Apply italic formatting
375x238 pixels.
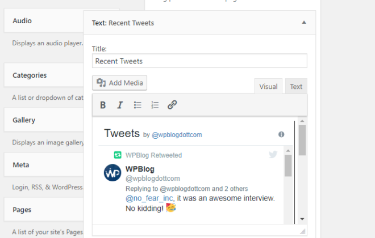click(x=120, y=105)
